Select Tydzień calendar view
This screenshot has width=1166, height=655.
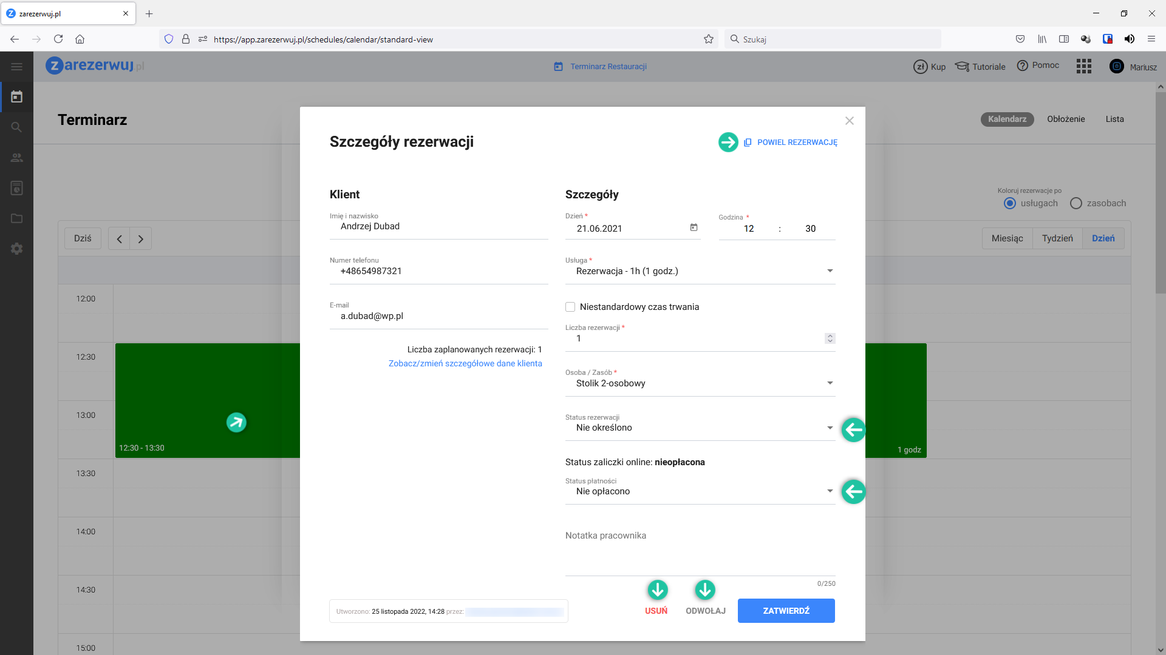pos(1057,239)
